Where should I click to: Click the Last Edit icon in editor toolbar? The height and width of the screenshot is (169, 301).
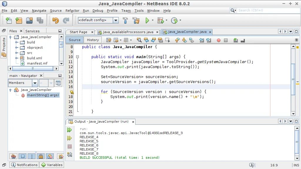coord(109,40)
